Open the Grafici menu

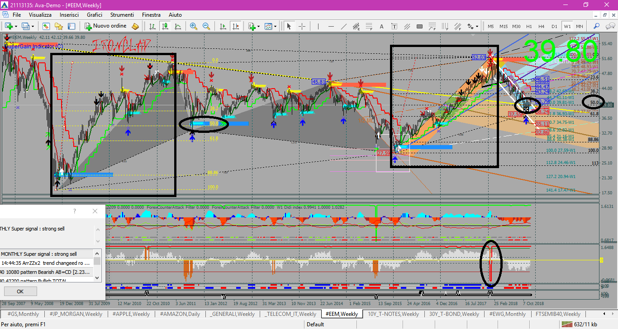point(95,15)
